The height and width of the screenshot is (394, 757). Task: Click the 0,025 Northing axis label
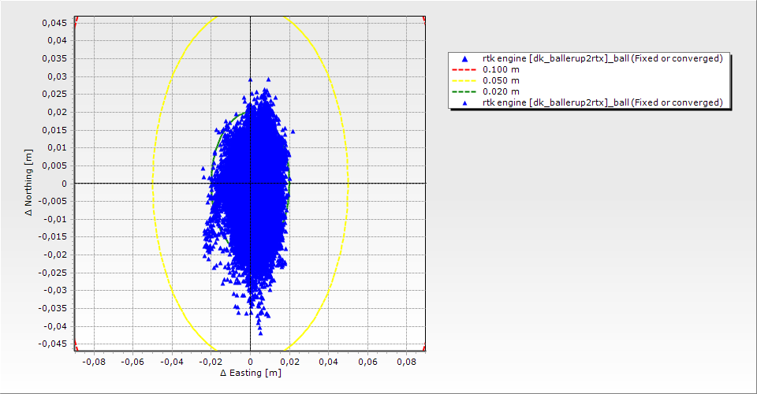(54, 94)
